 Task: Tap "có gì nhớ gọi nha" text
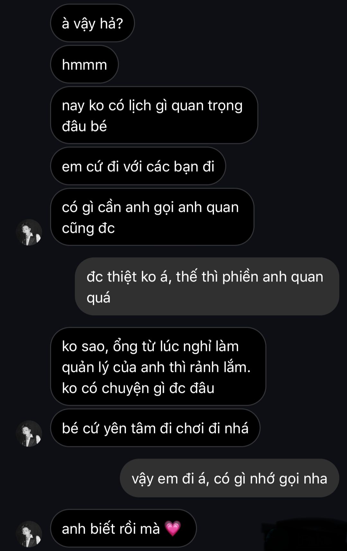click(x=271, y=479)
